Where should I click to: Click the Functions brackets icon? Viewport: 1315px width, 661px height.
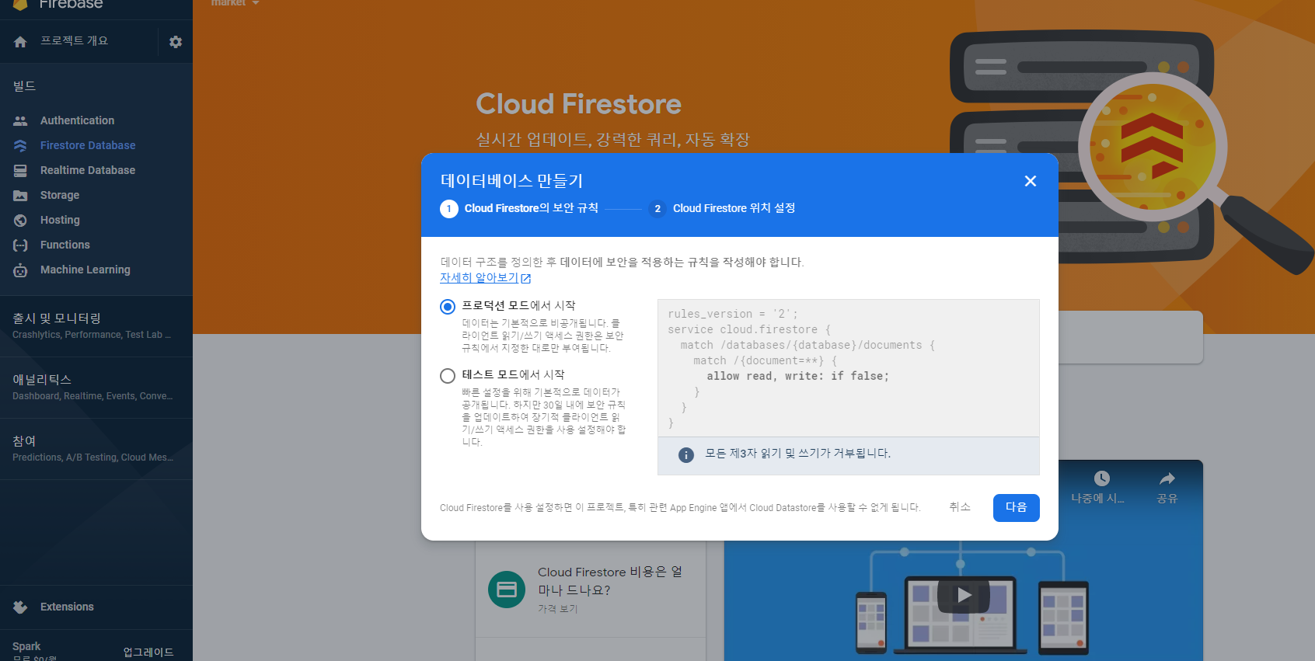point(20,245)
